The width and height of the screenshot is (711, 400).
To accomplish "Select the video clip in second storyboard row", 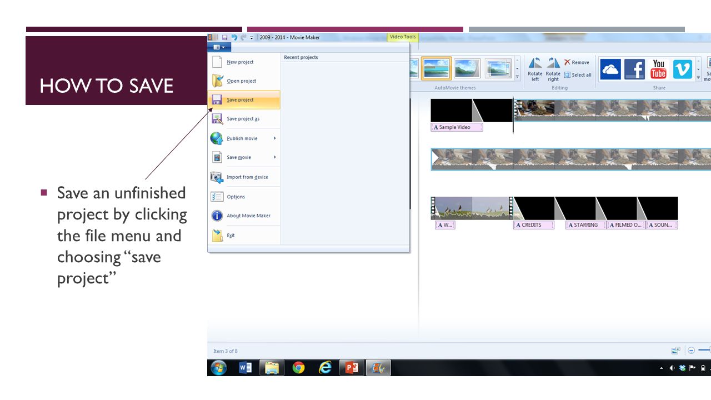I will point(571,159).
